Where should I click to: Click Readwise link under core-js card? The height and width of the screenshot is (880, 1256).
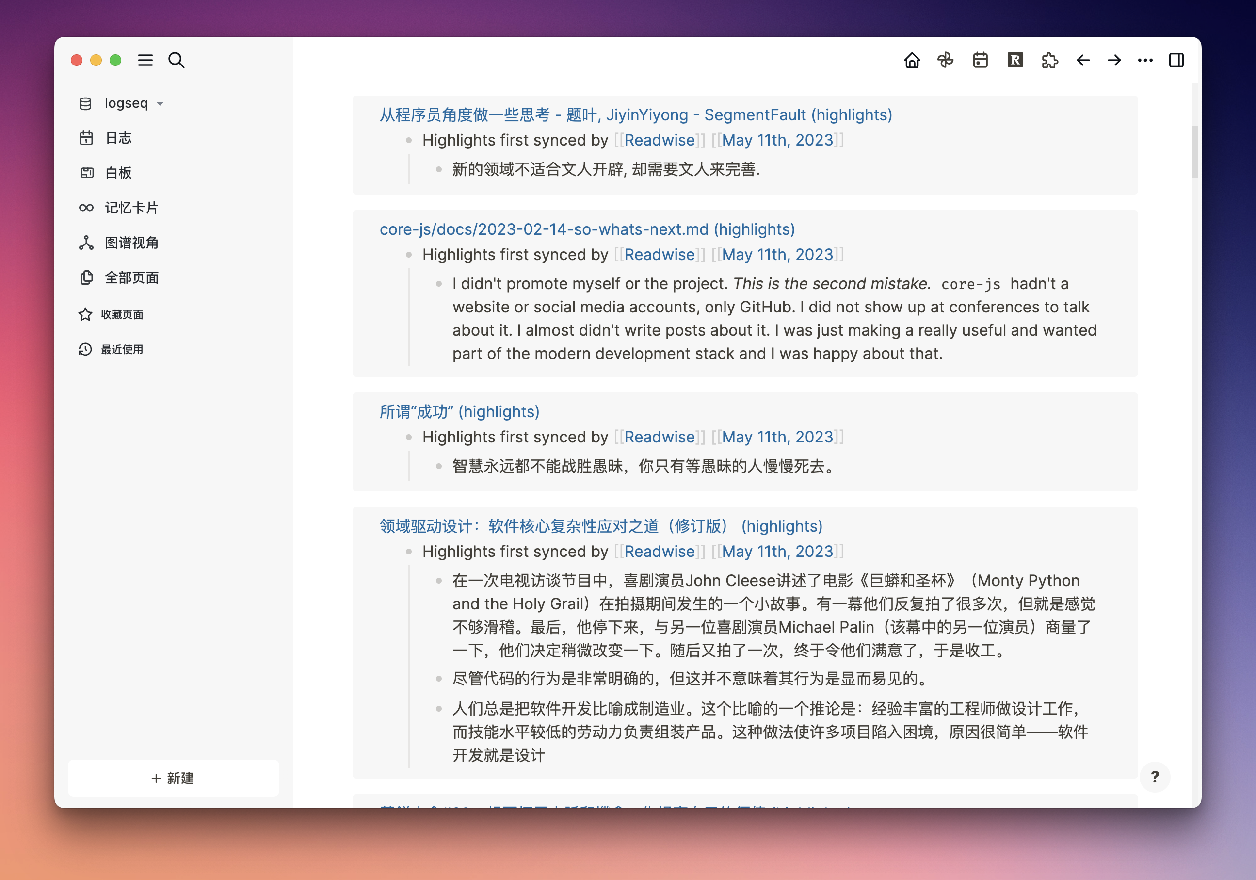(x=660, y=255)
